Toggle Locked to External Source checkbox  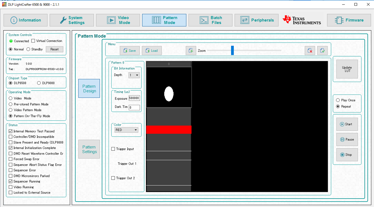tap(11, 192)
